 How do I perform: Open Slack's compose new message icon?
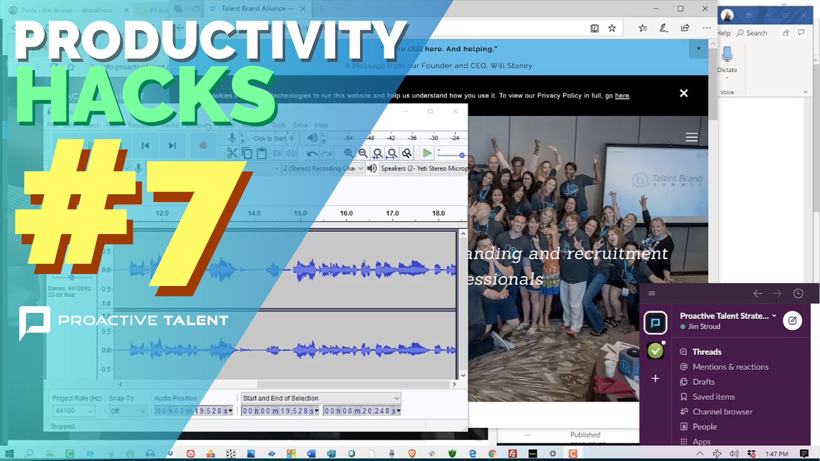(x=793, y=321)
